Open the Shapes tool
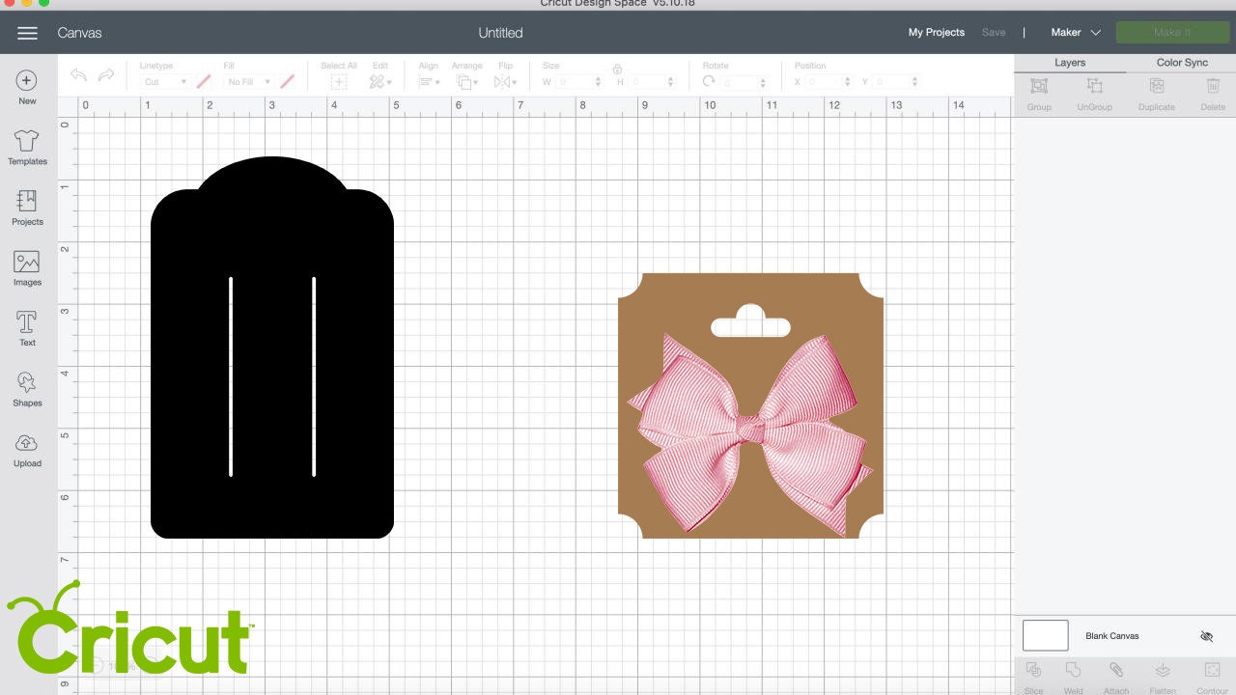 (26, 389)
